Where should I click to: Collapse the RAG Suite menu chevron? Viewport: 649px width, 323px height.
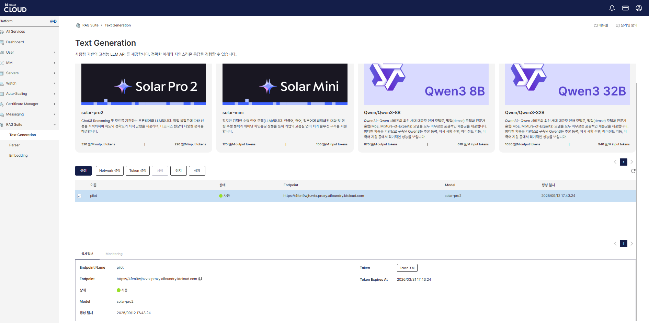click(x=55, y=124)
